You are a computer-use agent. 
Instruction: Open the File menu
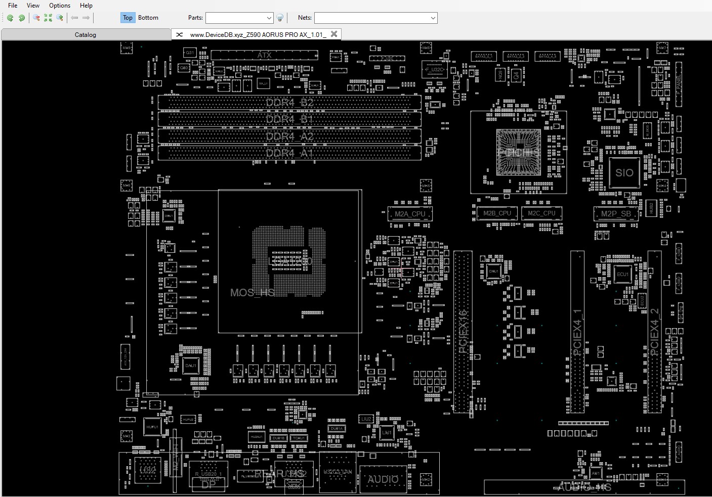pyautogui.click(x=13, y=6)
